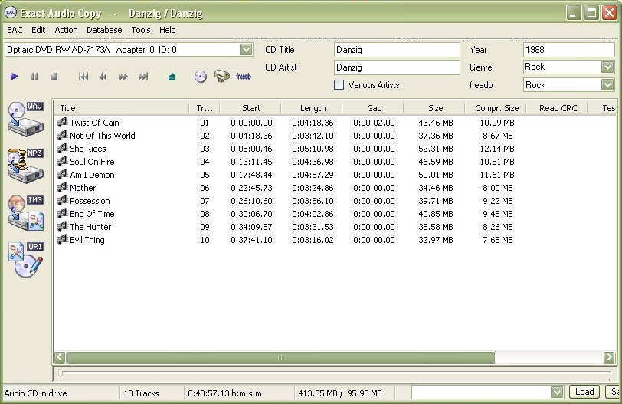Select the Am I Demon track icon

pos(62,174)
